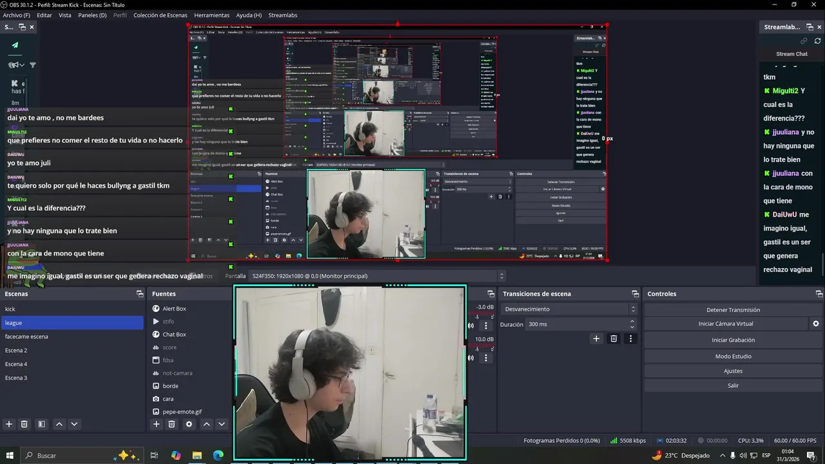The height and width of the screenshot is (464, 825).
Task: Open the Streamlabs menu
Action: pos(283,15)
